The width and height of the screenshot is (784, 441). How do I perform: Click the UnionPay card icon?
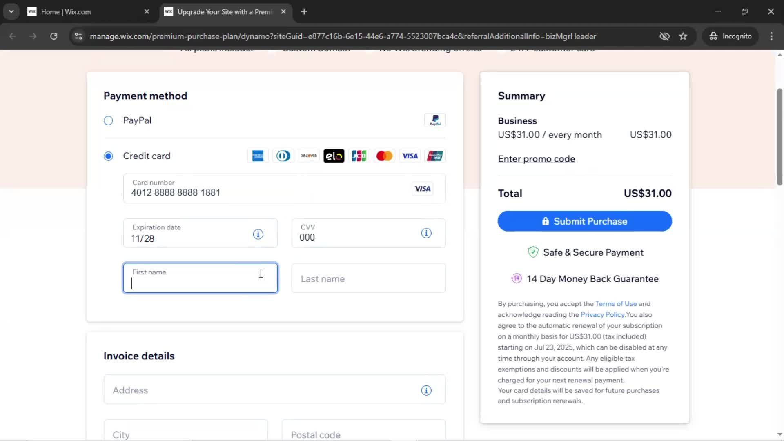(435, 156)
